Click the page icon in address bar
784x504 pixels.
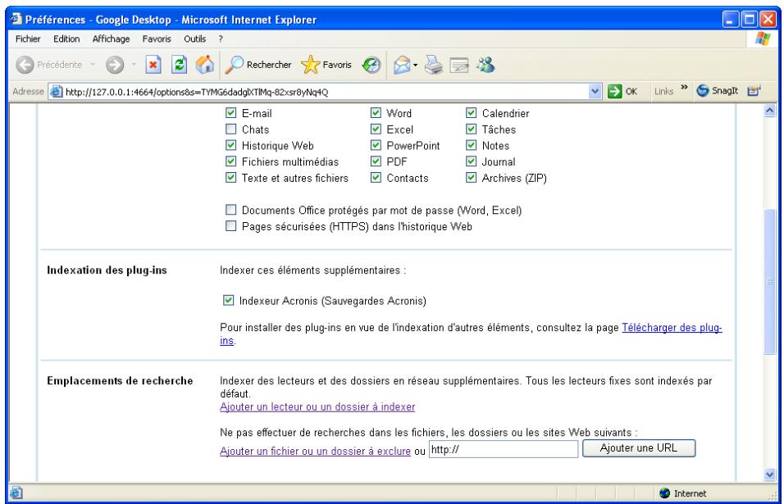click(x=57, y=92)
